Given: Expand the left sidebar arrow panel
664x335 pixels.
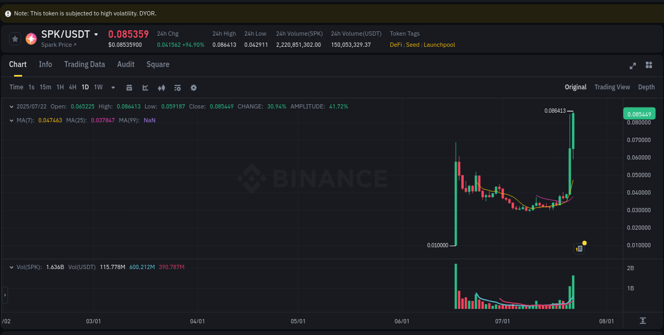Looking at the screenshot, I should [x=5, y=294].
